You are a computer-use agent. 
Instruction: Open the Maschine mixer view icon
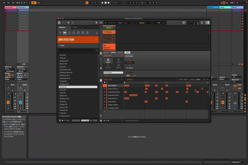click(x=73, y=23)
